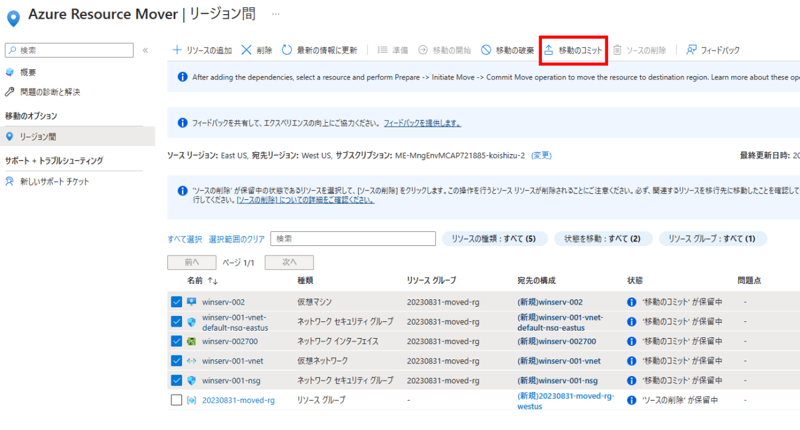Click the 削除 toolbar button
Viewport: 800px width, 430px height.
pyautogui.click(x=257, y=50)
